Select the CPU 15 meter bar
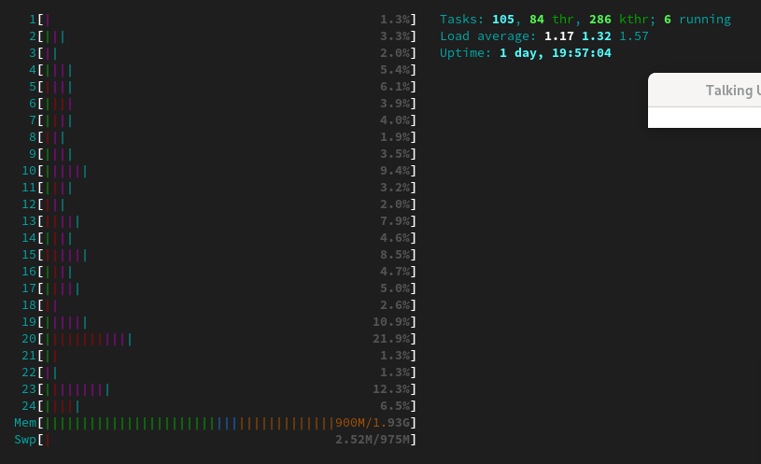This screenshot has width=761, height=464. coord(224,255)
